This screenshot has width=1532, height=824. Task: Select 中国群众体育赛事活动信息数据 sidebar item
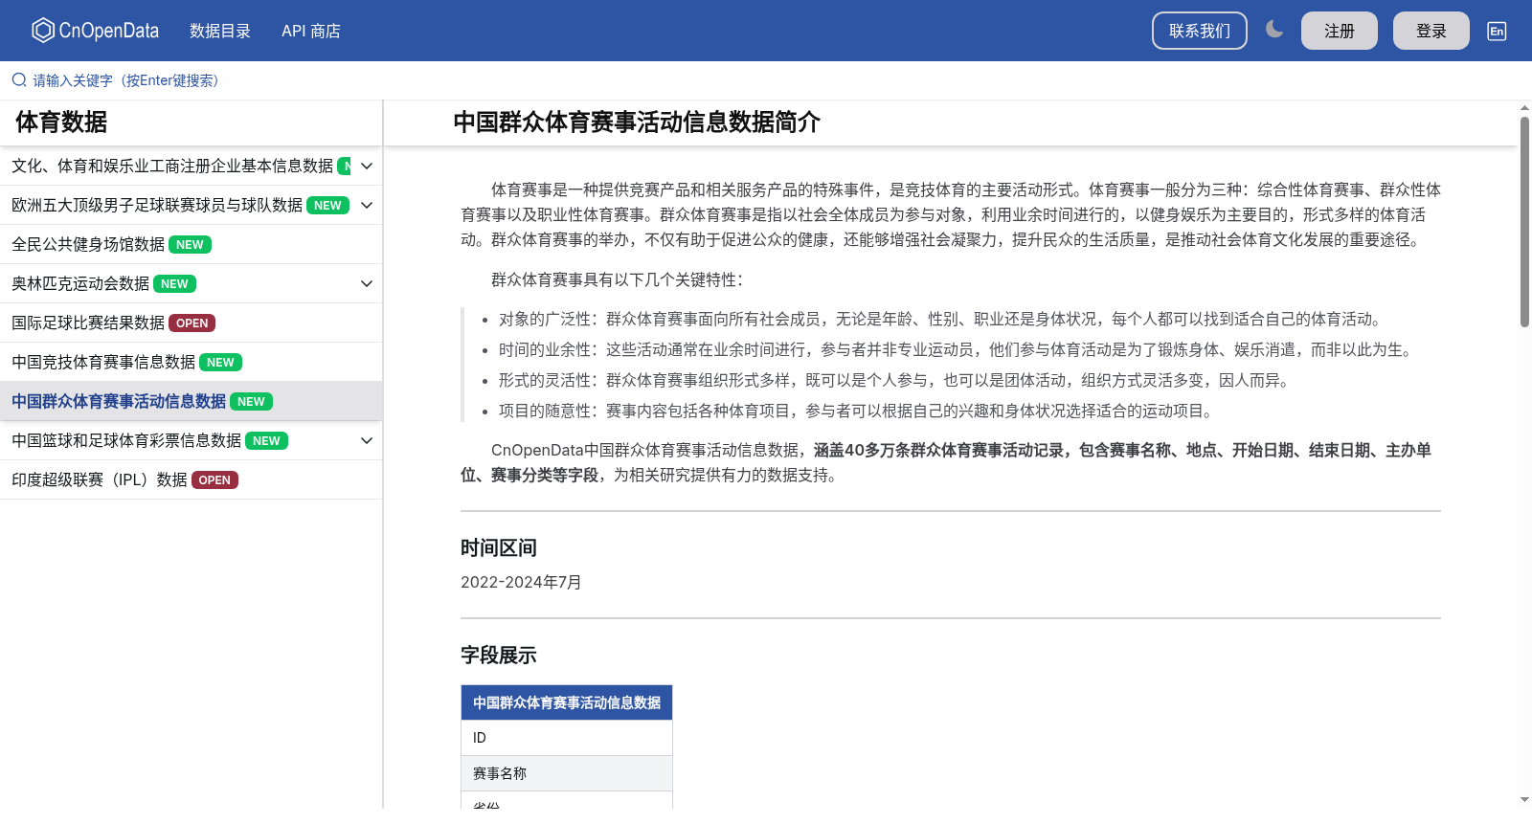pyautogui.click(x=119, y=402)
